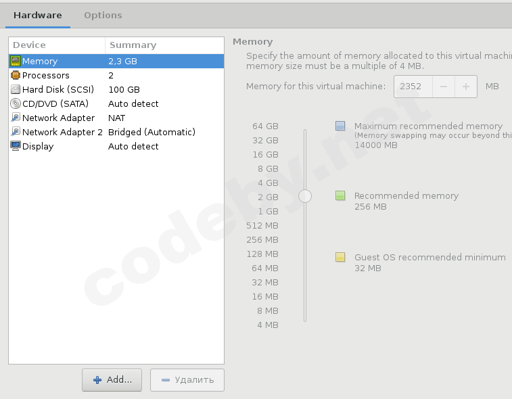This screenshot has width=512, height=399.
Task: Click the Display Auto detect summary
Action: tap(133, 146)
